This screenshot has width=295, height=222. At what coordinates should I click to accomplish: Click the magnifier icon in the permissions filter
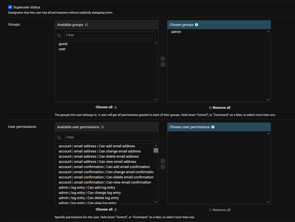pos(59,137)
